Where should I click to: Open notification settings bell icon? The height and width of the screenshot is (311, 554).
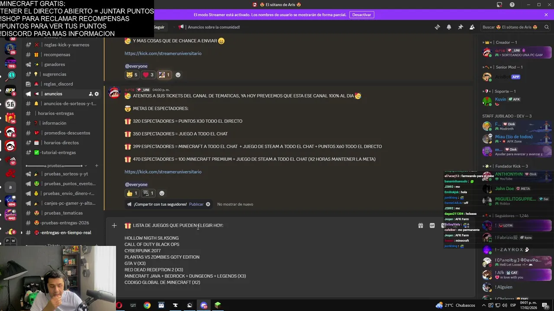(449, 27)
